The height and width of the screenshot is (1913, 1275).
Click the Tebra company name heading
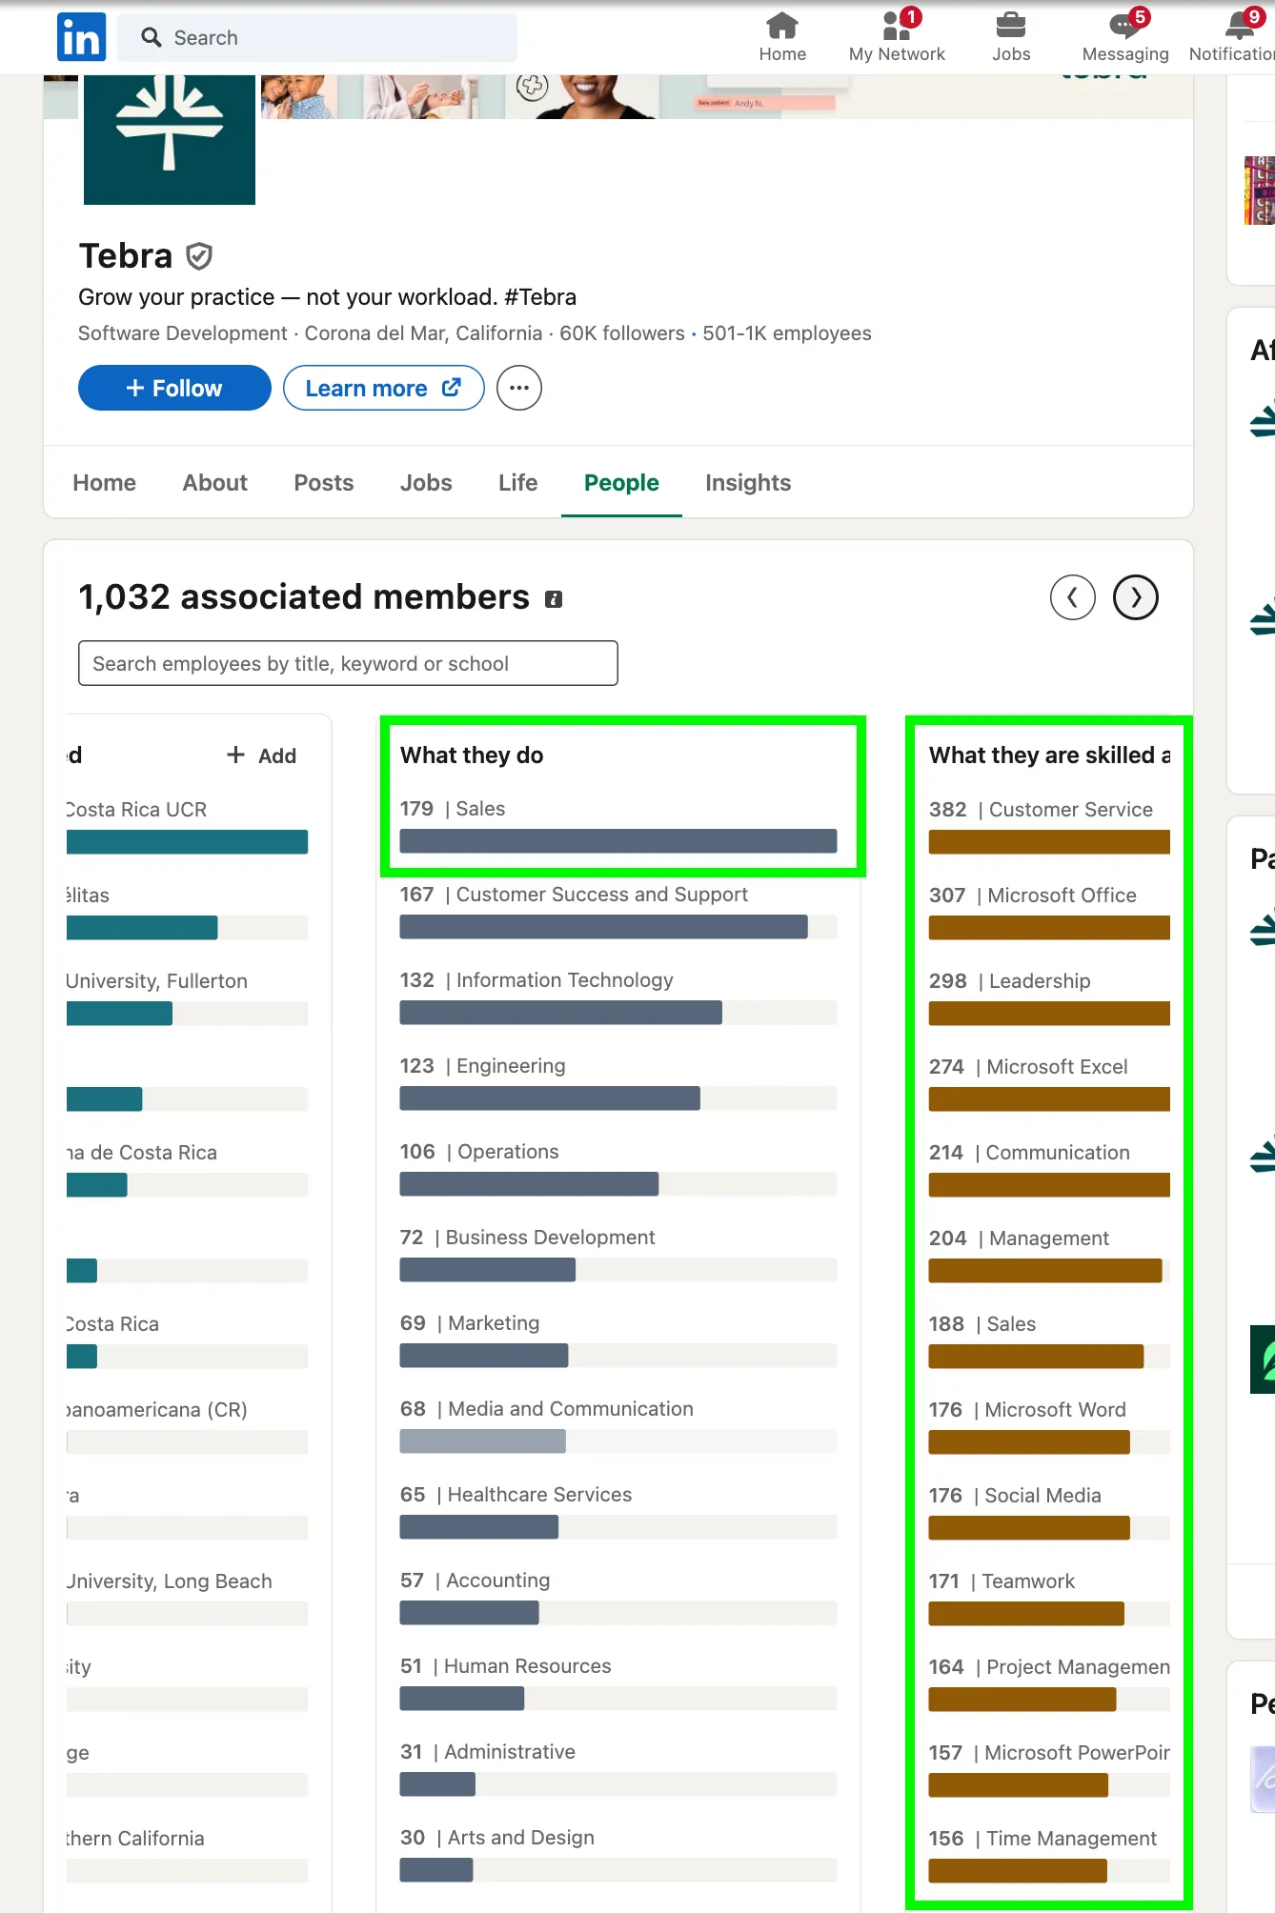tap(126, 256)
